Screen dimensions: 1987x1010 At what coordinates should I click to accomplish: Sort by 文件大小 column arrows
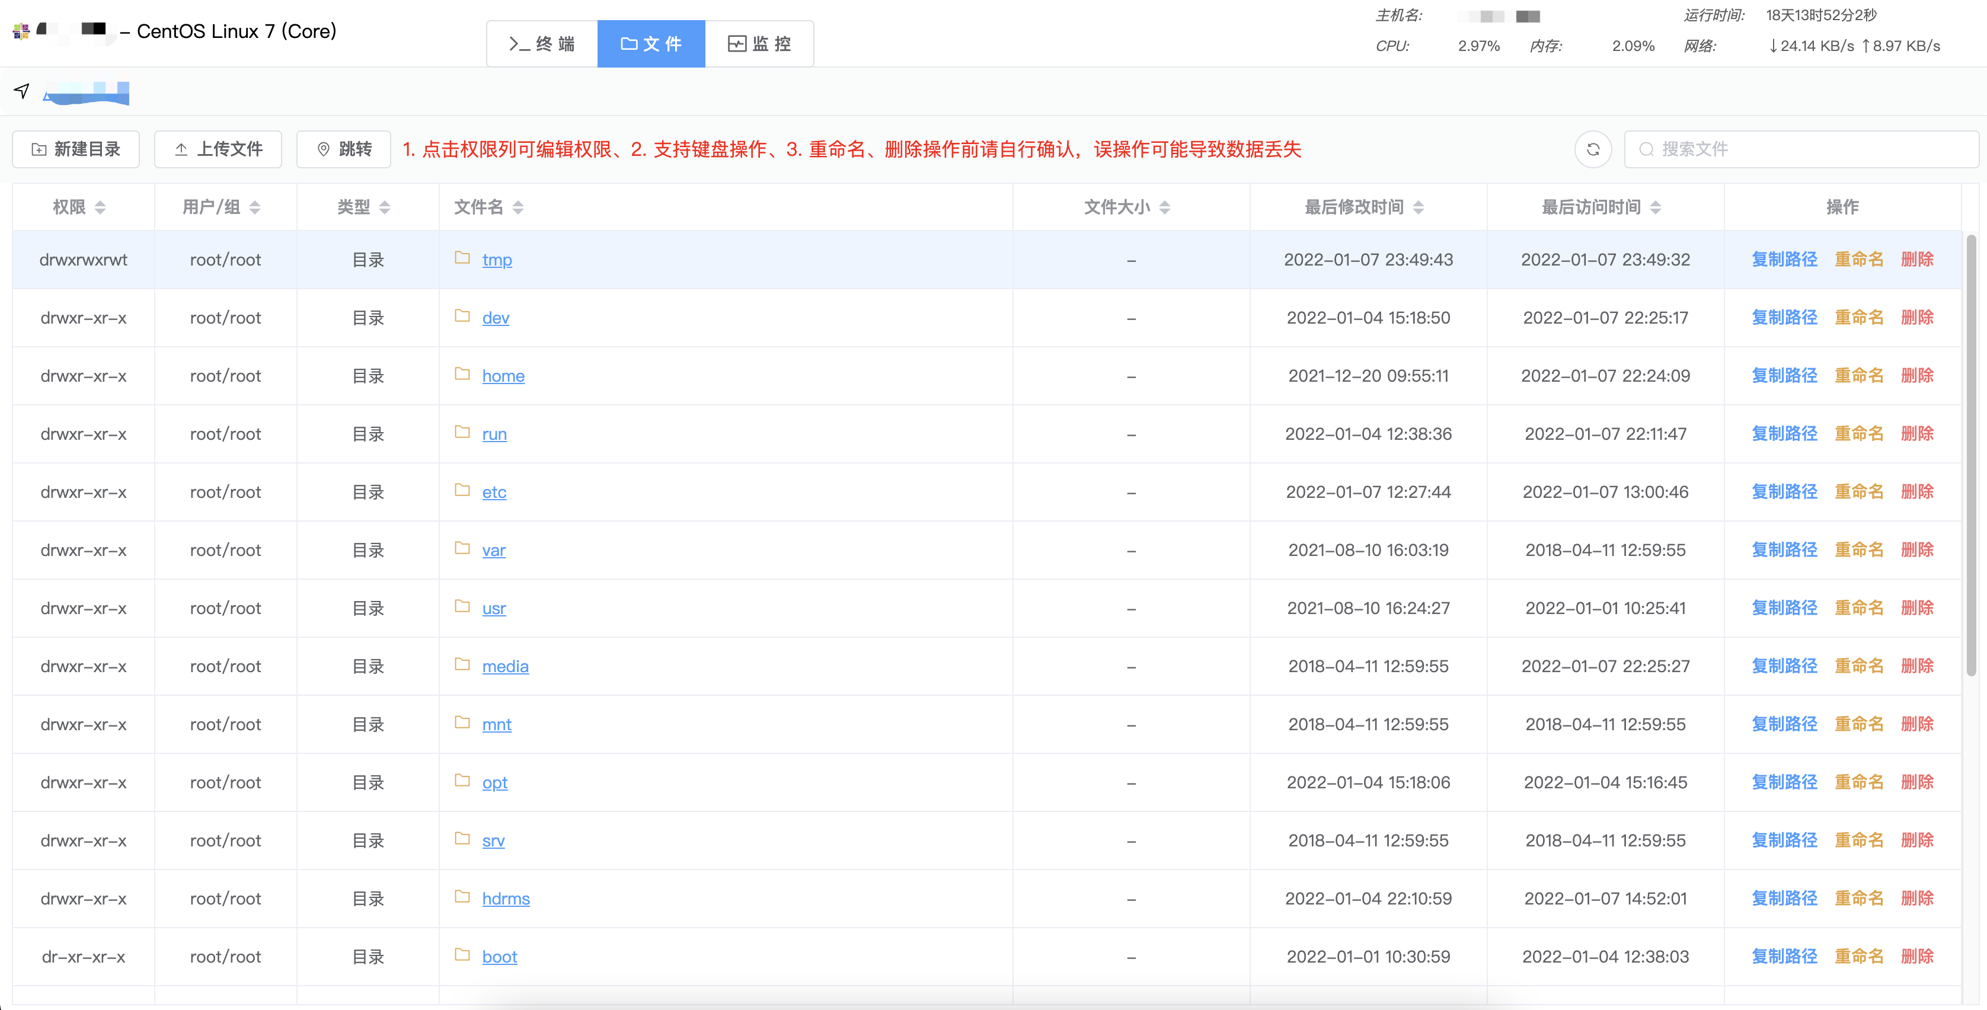(x=1165, y=207)
